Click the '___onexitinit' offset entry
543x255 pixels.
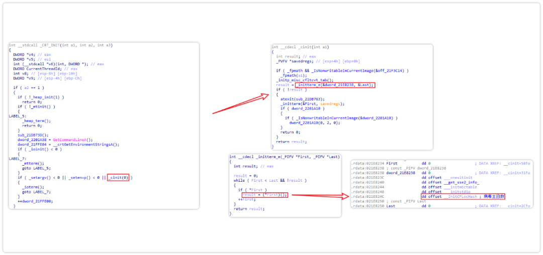tap(459, 177)
